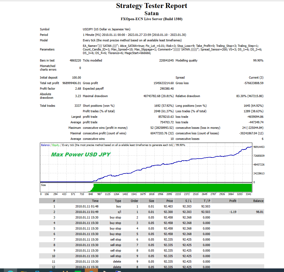Click the FXOpen-ECN Live Server build line
Viewport: 284px width, 272px height.
click(152, 19)
